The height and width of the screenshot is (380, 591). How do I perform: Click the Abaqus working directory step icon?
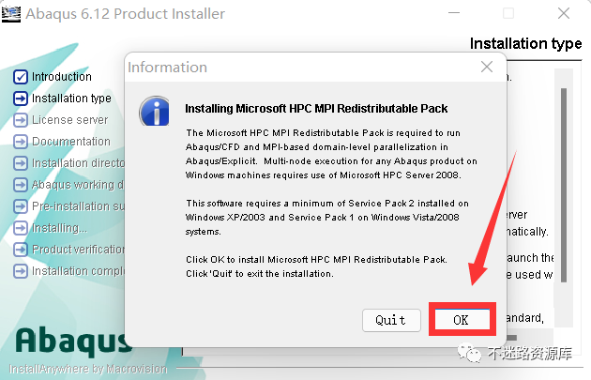(21, 185)
